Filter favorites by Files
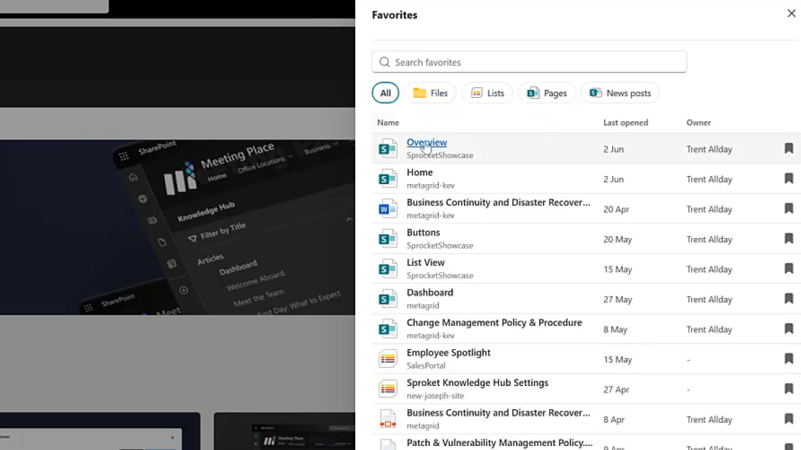 430,93
